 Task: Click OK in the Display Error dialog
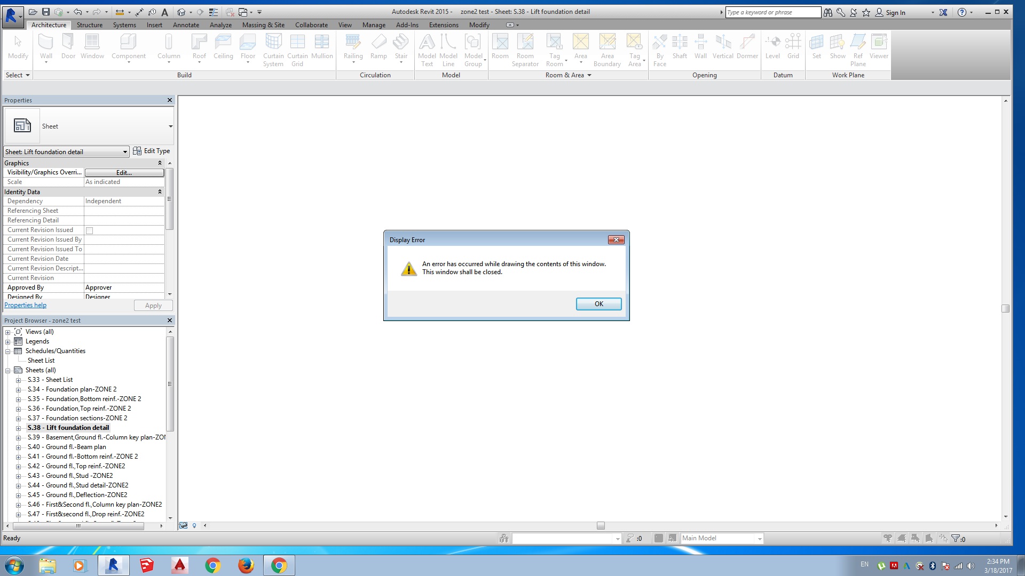(598, 304)
